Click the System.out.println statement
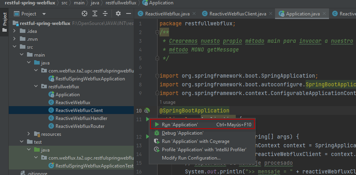This screenshot has height=175, width=356. click(x=270, y=171)
